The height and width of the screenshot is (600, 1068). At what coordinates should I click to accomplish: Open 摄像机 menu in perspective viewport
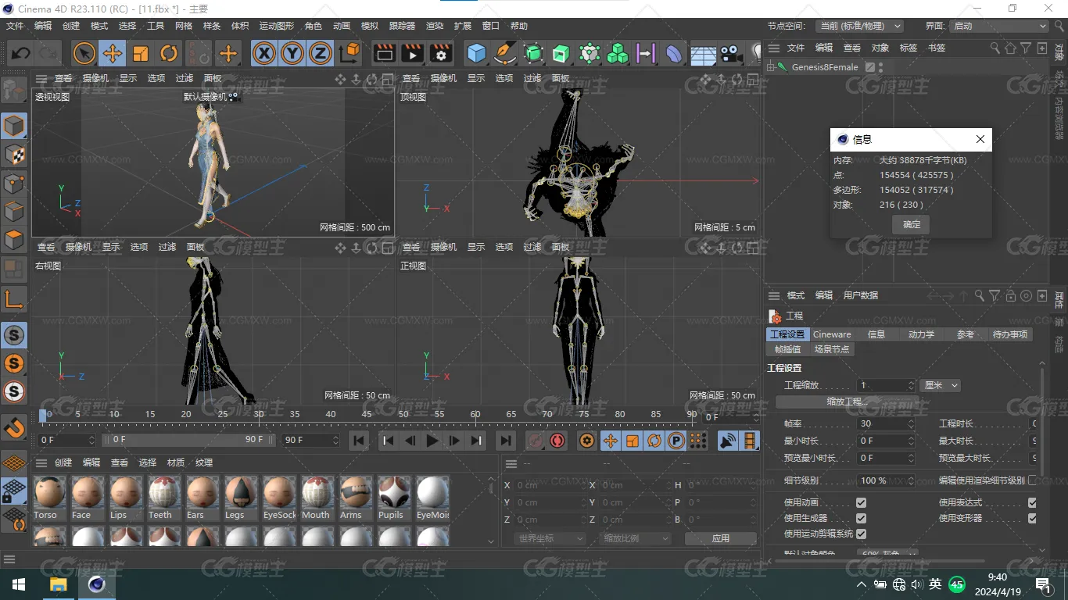coord(95,78)
